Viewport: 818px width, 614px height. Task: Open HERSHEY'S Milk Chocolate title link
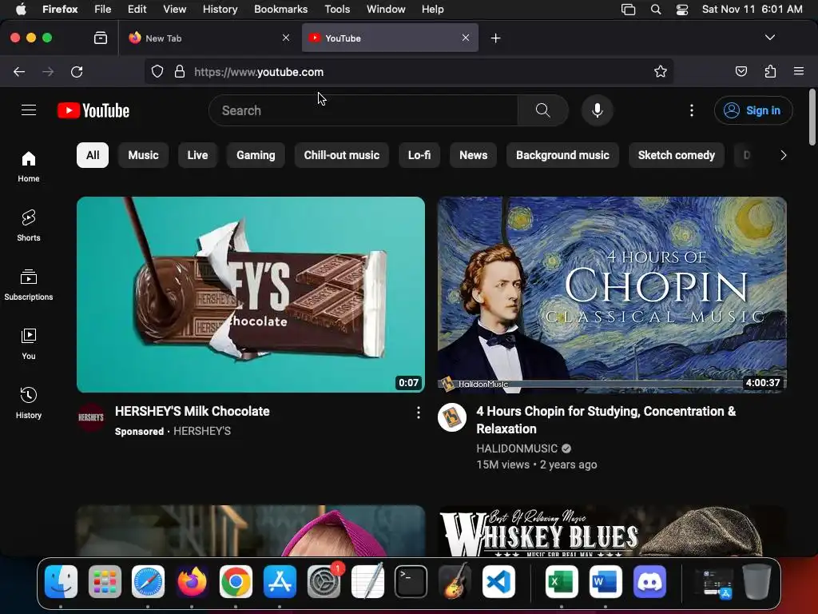click(x=192, y=411)
